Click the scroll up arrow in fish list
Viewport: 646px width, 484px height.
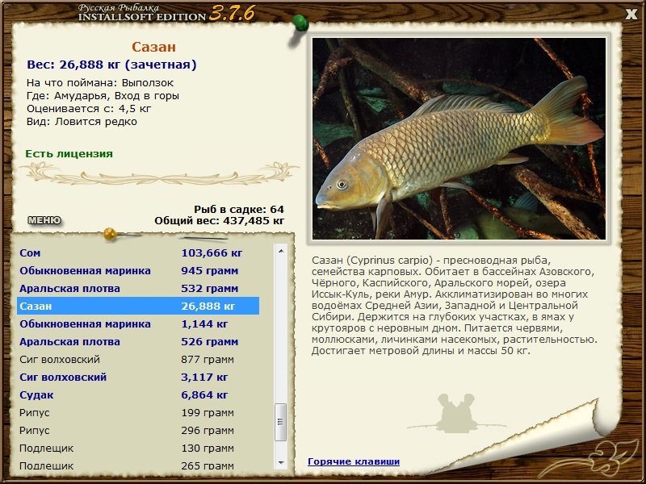click(281, 251)
